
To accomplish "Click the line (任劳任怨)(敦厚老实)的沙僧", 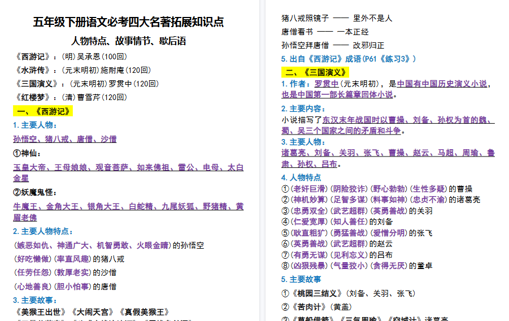I will point(65,272).
